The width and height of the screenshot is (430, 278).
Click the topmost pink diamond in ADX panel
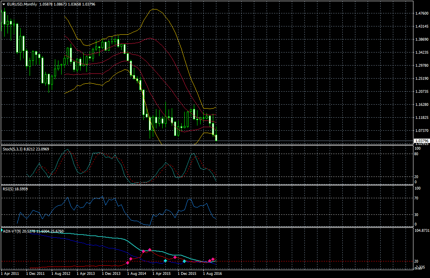[x=150, y=250]
